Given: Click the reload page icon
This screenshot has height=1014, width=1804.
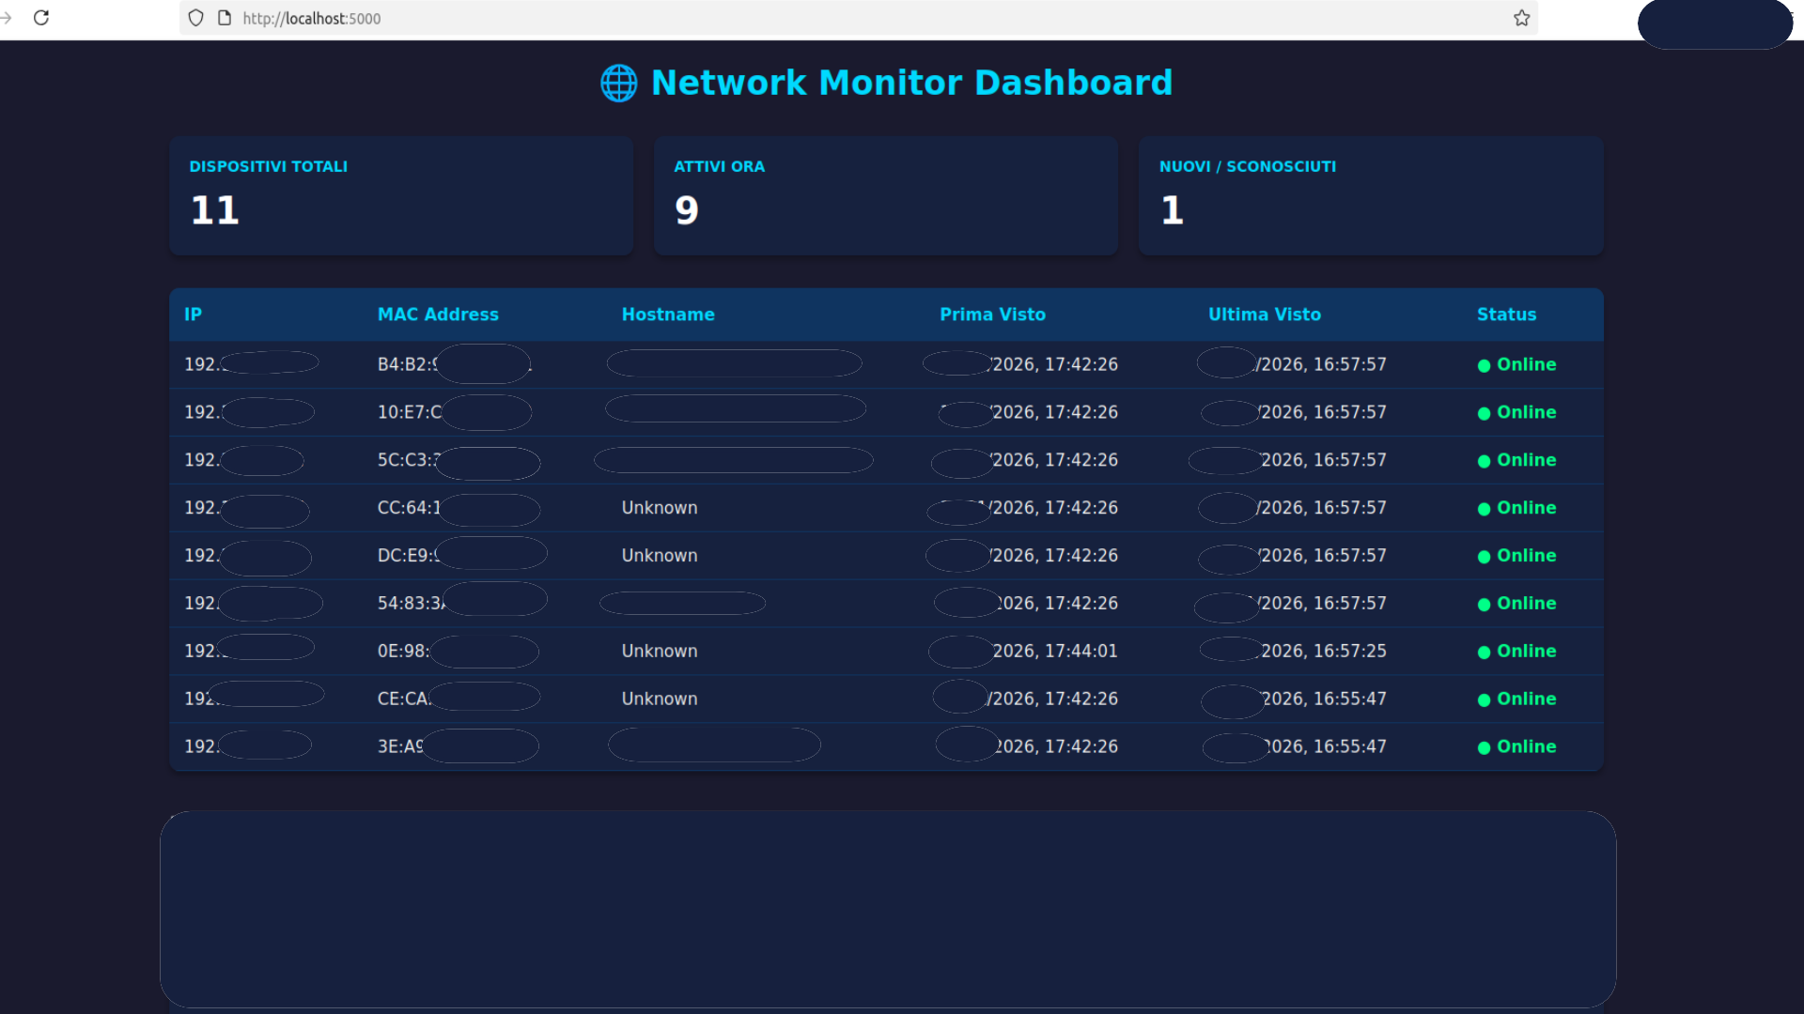Looking at the screenshot, I should 41,17.
